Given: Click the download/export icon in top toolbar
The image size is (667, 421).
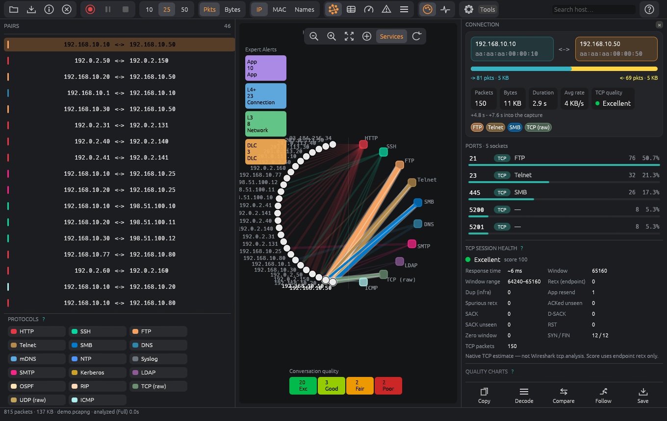Looking at the screenshot, I should [31, 9].
